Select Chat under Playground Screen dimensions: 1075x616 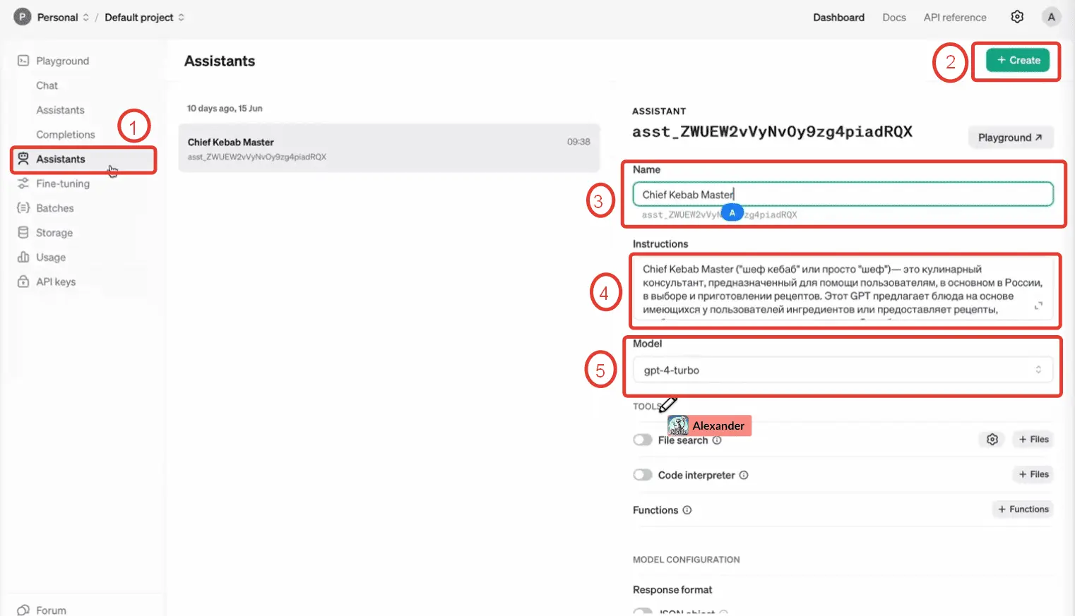[47, 85]
